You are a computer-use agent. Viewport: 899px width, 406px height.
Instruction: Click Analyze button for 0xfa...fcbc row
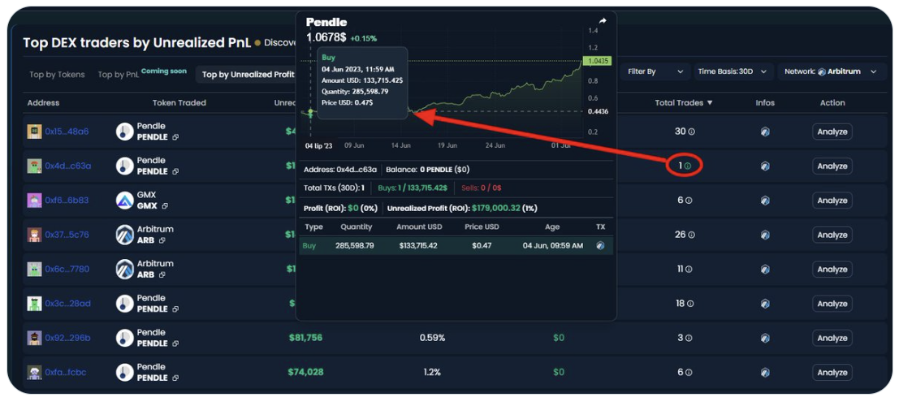[832, 373]
